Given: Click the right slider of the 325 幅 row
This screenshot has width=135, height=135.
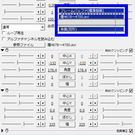Looking at the screenshot, I should coord(116,124).
